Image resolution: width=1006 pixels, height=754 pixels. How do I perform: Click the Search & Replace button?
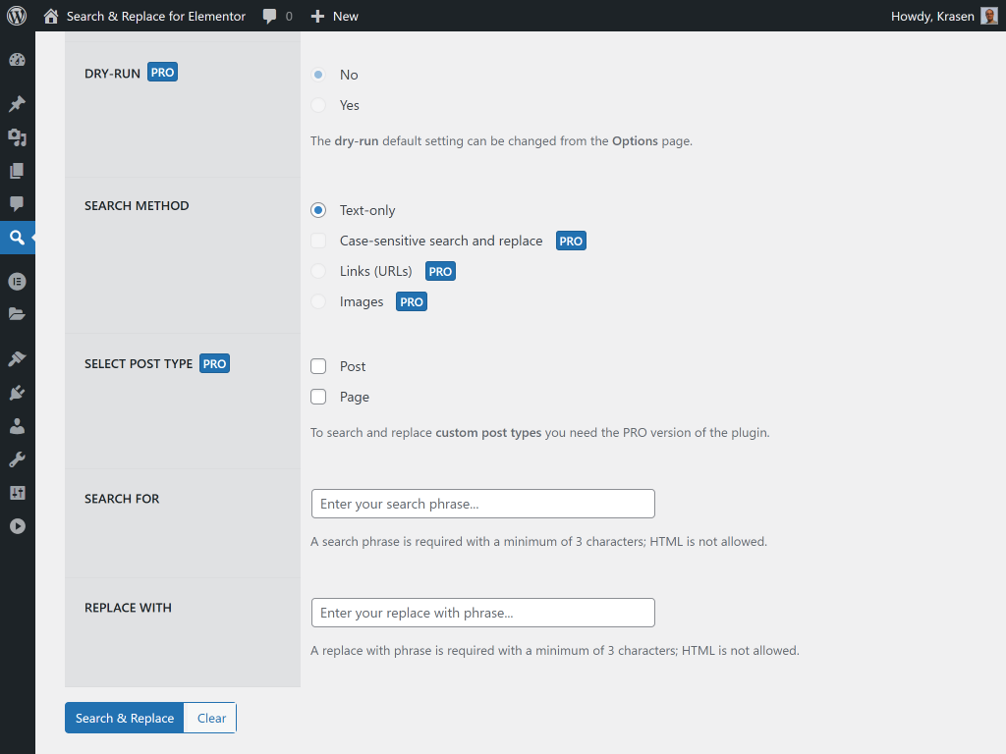click(x=125, y=718)
